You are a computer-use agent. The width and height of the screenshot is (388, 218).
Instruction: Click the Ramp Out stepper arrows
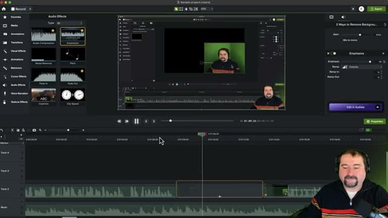381,77
